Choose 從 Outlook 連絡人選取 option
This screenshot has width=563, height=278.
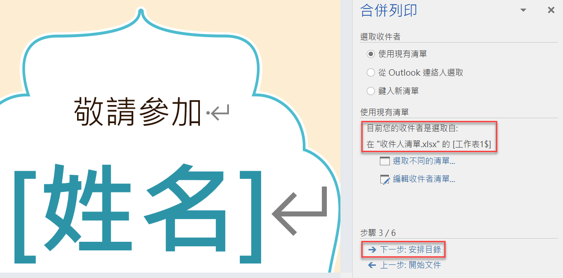[x=415, y=72]
